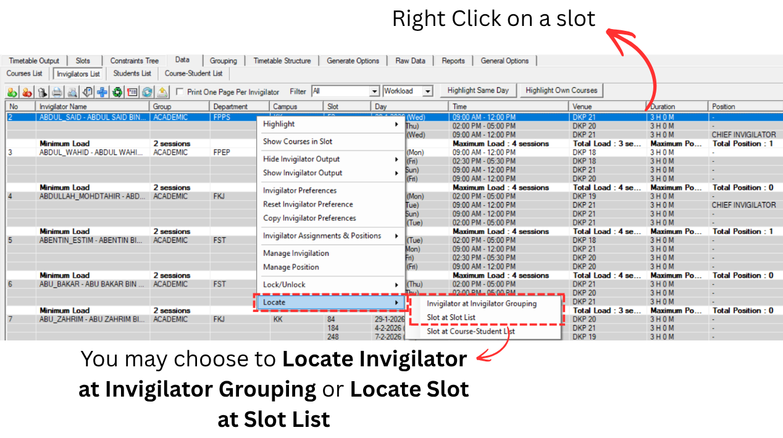Click the red-bordered form icon

click(132, 92)
